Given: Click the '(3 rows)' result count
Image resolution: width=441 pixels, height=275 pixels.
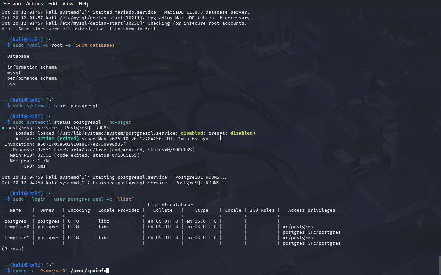Looking at the screenshot, I should tap(13, 249).
